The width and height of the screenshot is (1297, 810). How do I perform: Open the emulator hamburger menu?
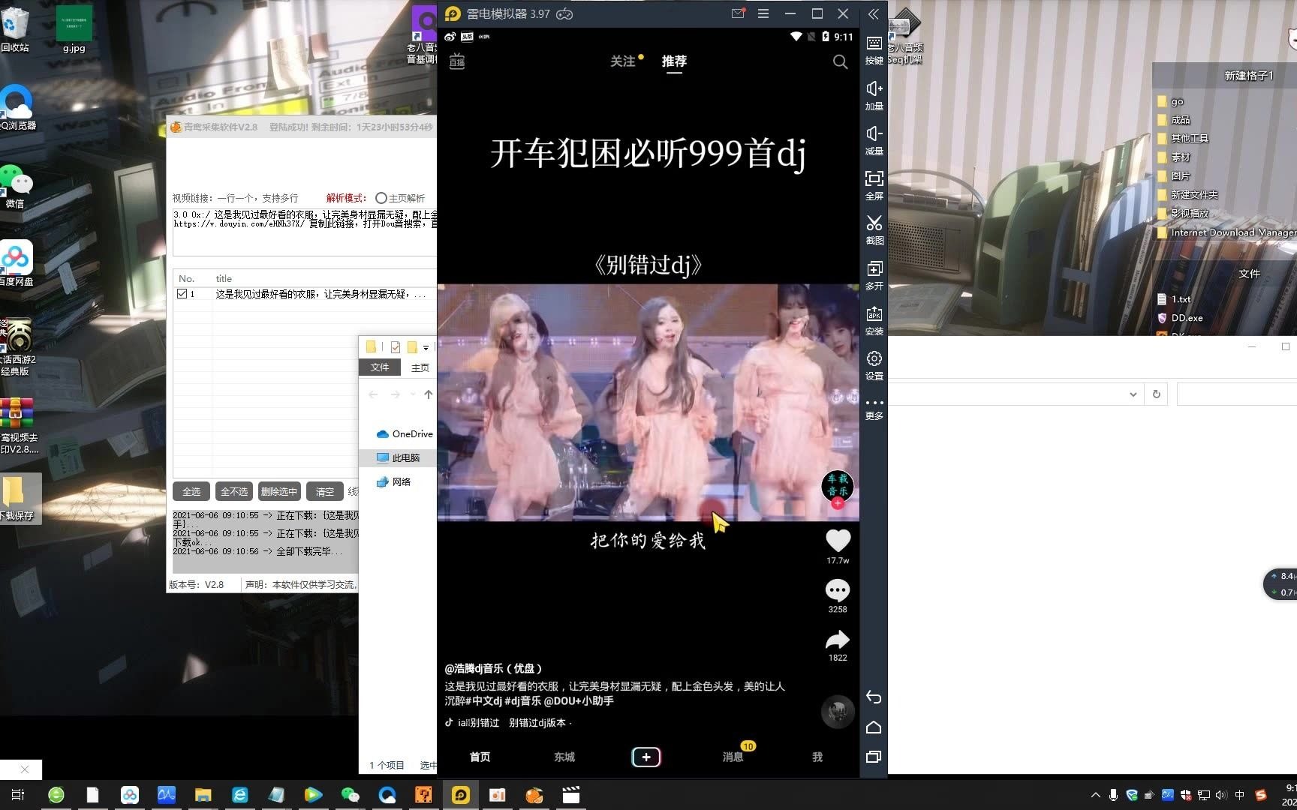tap(763, 13)
